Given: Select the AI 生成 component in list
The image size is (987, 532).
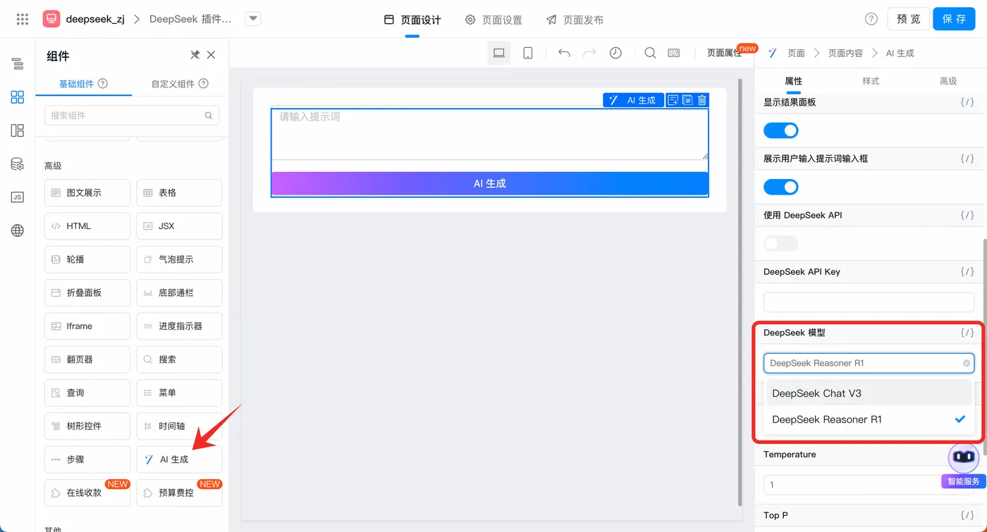Looking at the screenshot, I should point(179,459).
